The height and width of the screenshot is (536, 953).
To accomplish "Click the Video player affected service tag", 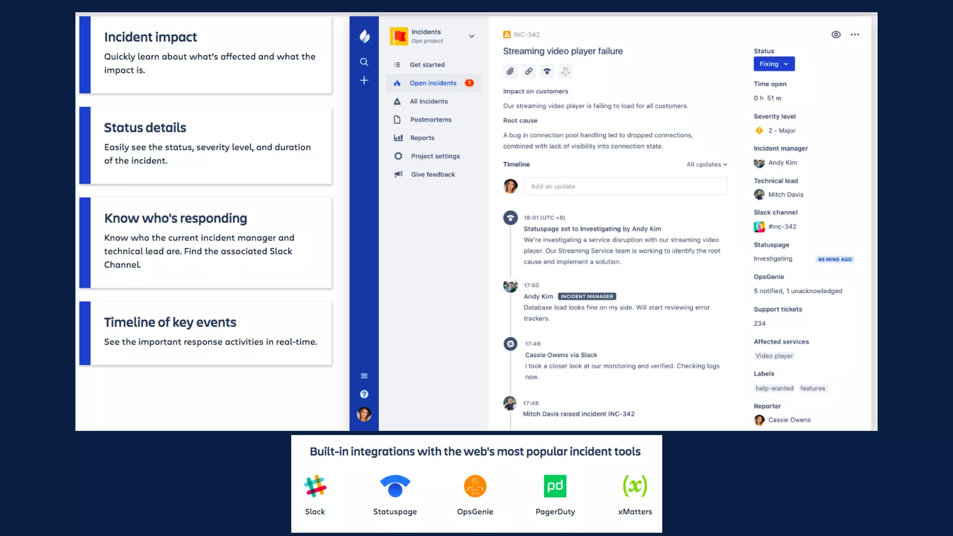I will click(x=774, y=356).
